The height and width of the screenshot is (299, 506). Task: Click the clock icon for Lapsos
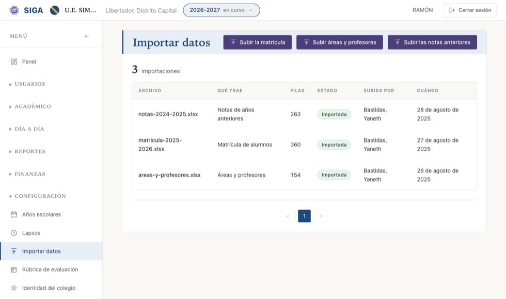click(x=14, y=233)
